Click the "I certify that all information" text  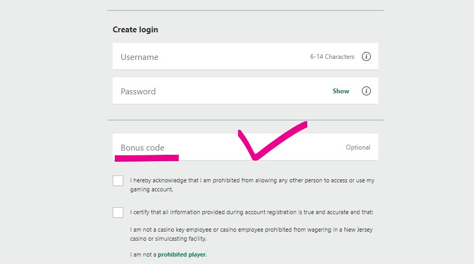coord(251,213)
